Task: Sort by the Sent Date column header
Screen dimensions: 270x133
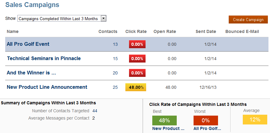Action: (x=206, y=31)
